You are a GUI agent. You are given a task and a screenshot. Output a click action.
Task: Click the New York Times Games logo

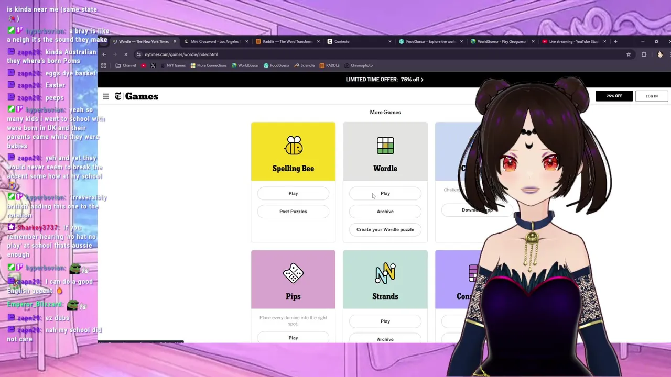point(137,96)
